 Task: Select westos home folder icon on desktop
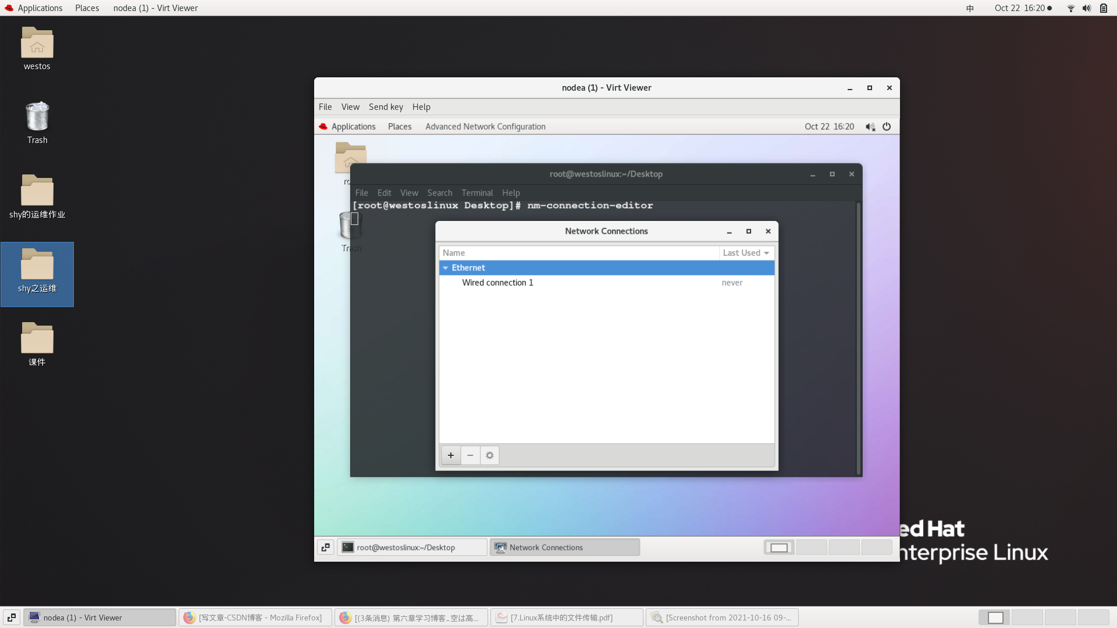pos(37,49)
